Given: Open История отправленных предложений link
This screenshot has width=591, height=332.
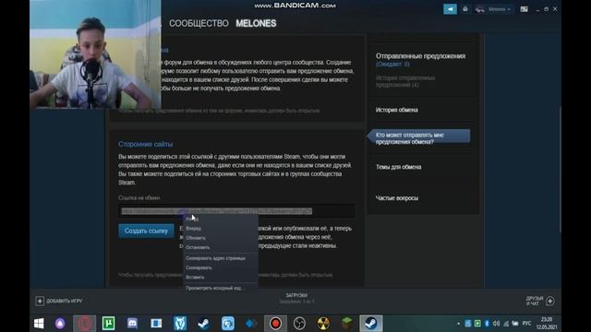Looking at the screenshot, I should click(405, 81).
